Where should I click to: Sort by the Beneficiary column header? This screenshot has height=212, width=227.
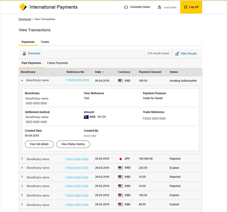pyautogui.click(x=28, y=72)
